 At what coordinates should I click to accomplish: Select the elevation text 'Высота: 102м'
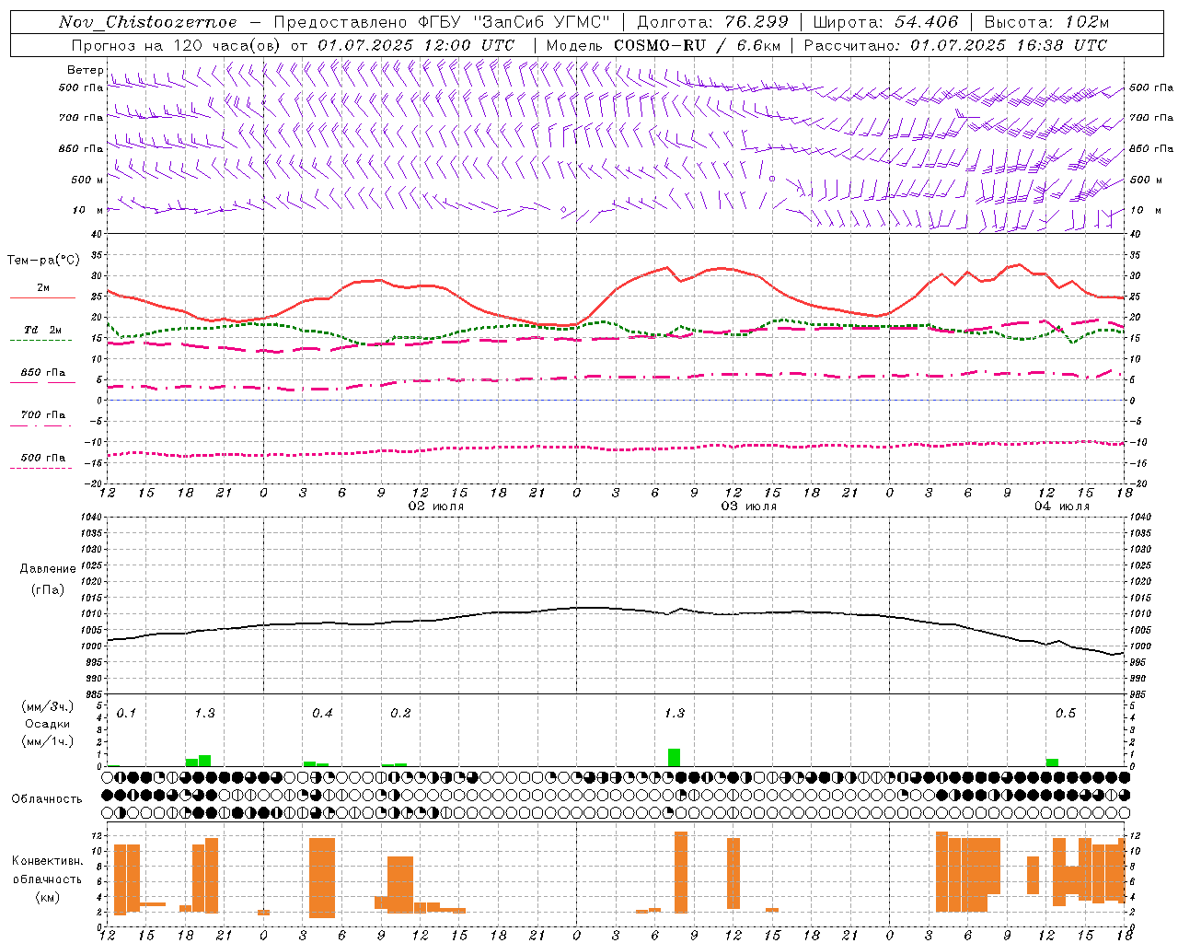click(1046, 22)
